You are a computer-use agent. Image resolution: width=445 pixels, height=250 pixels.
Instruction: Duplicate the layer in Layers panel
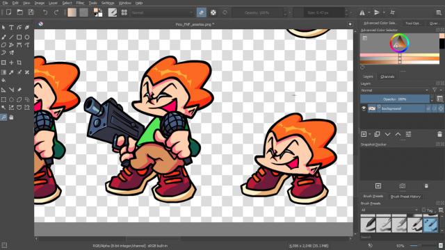[x=377, y=134]
